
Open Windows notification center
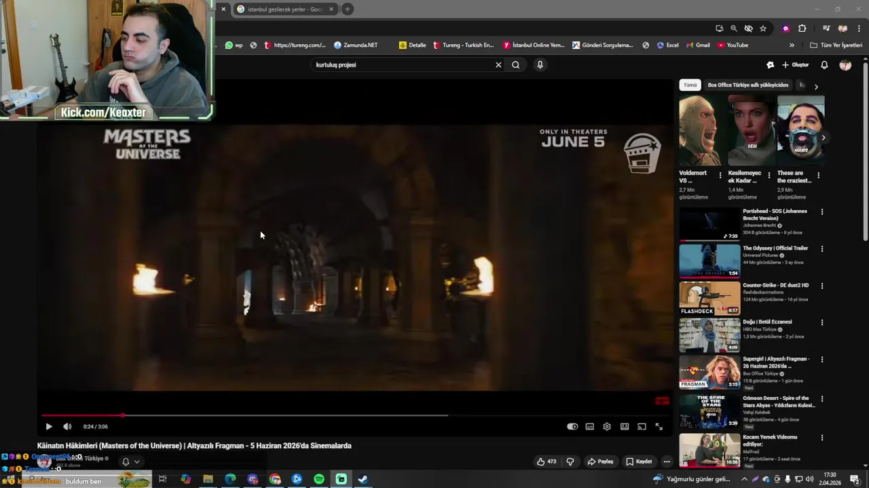pos(855,479)
